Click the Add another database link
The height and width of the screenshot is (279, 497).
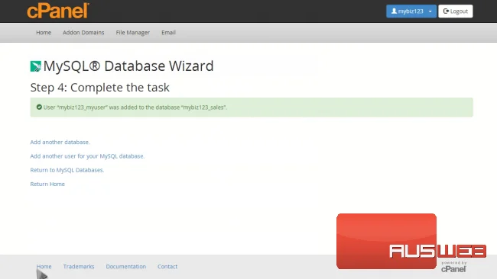coord(60,143)
